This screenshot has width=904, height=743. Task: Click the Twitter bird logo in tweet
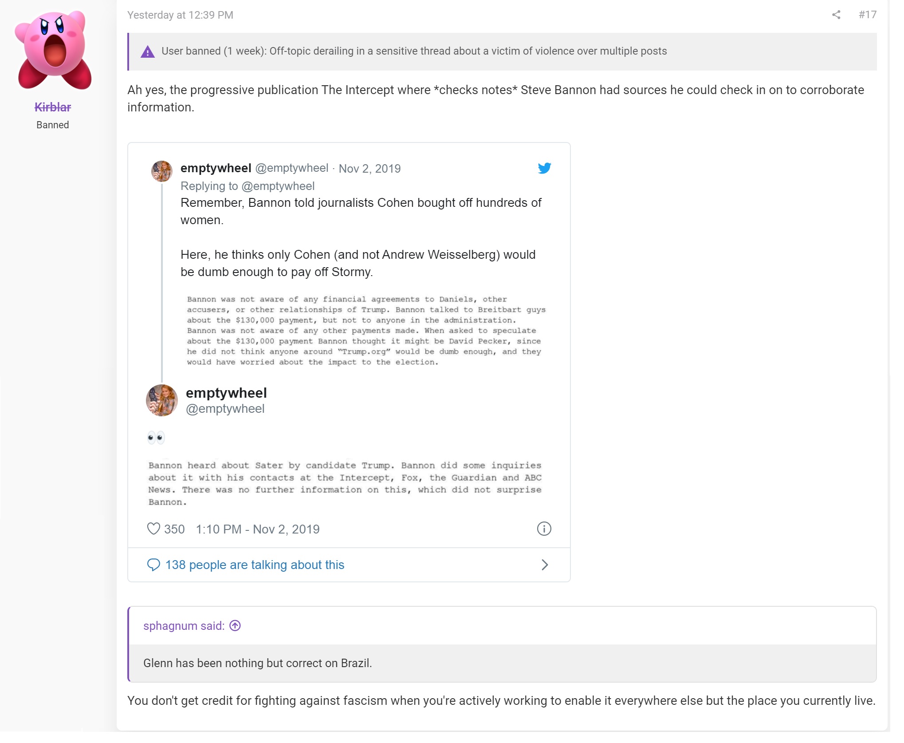tap(544, 168)
